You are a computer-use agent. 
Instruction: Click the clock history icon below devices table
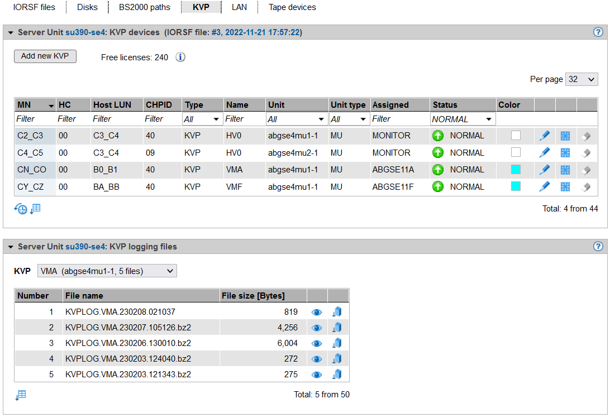(x=21, y=209)
